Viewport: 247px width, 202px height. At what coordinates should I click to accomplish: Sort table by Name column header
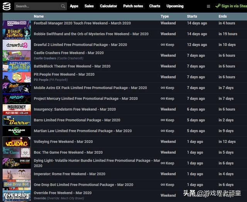click(x=39, y=17)
